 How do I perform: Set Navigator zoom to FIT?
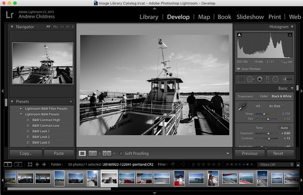pyautogui.click(x=48, y=26)
